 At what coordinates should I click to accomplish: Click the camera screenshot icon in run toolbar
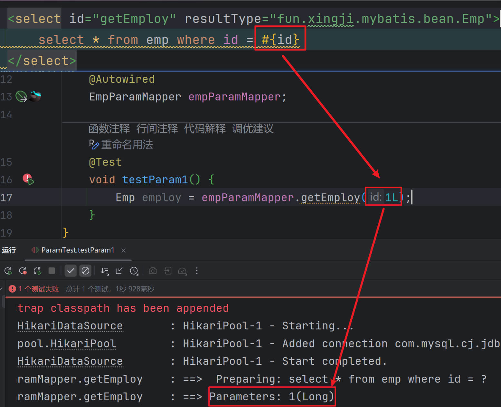point(153,271)
